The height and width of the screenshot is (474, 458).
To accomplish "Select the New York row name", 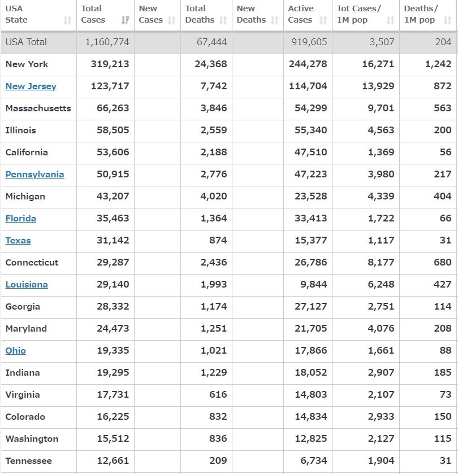I will coord(27,64).
